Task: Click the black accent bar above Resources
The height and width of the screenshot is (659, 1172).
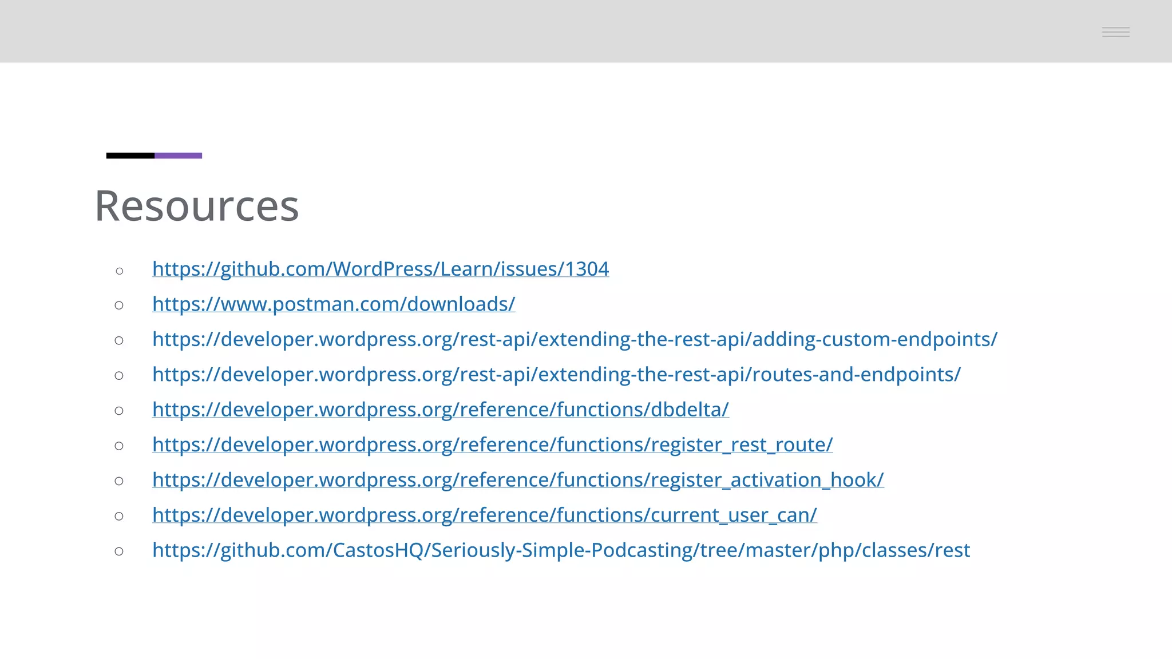Action: coord(130,156)
